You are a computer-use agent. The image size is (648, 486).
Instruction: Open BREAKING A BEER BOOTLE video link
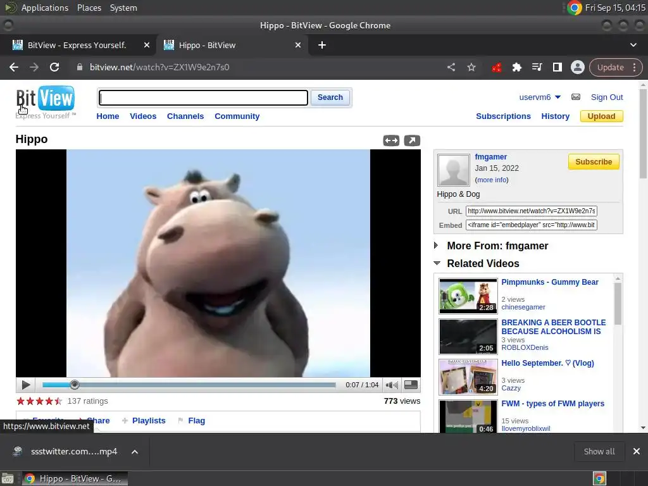554,327
